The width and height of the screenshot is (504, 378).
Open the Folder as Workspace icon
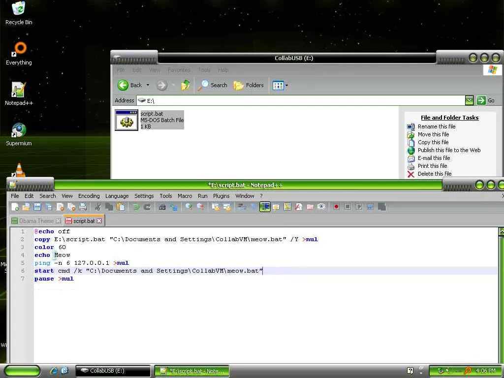coord(310,207)
